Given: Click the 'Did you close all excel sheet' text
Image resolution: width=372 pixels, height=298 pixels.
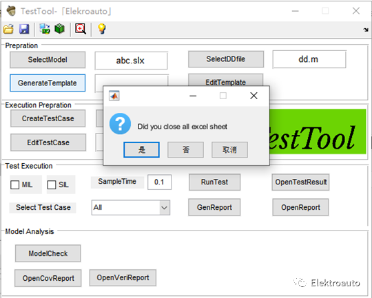Looking at the screenshot, I should (182, 127).
